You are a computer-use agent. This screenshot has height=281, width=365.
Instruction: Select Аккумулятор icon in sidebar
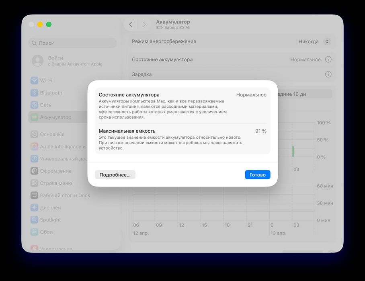34,117
